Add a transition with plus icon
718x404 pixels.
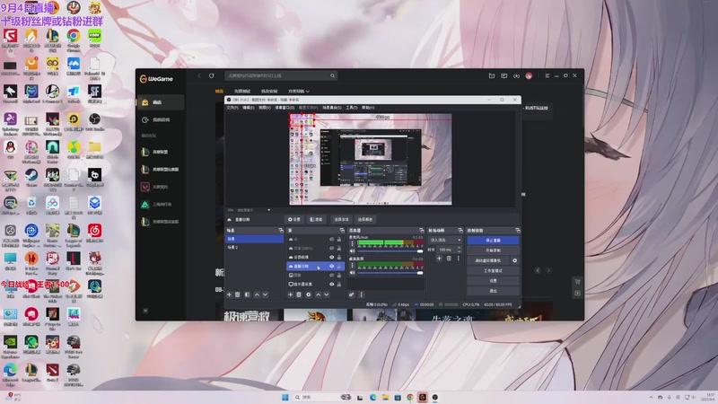439,259
